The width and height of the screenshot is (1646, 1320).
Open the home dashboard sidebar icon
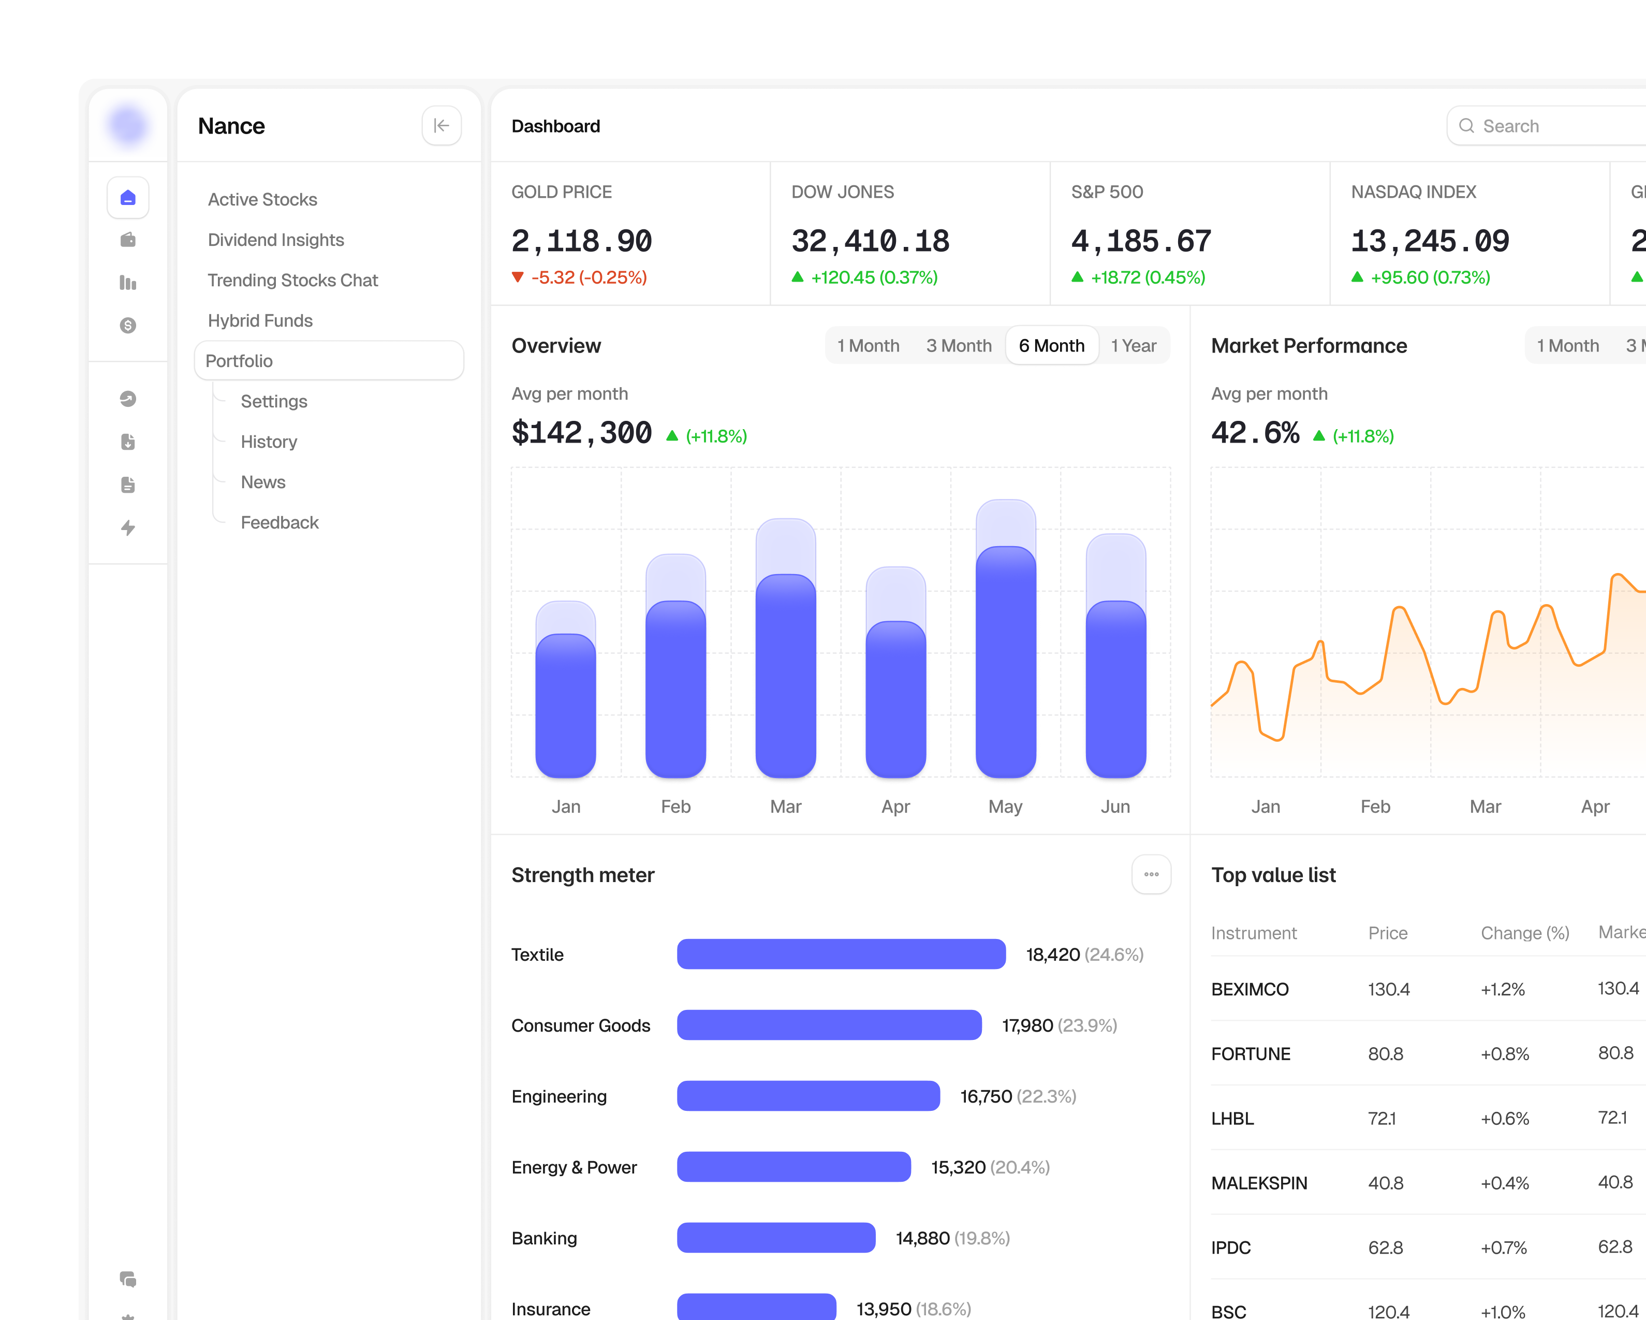128,198
